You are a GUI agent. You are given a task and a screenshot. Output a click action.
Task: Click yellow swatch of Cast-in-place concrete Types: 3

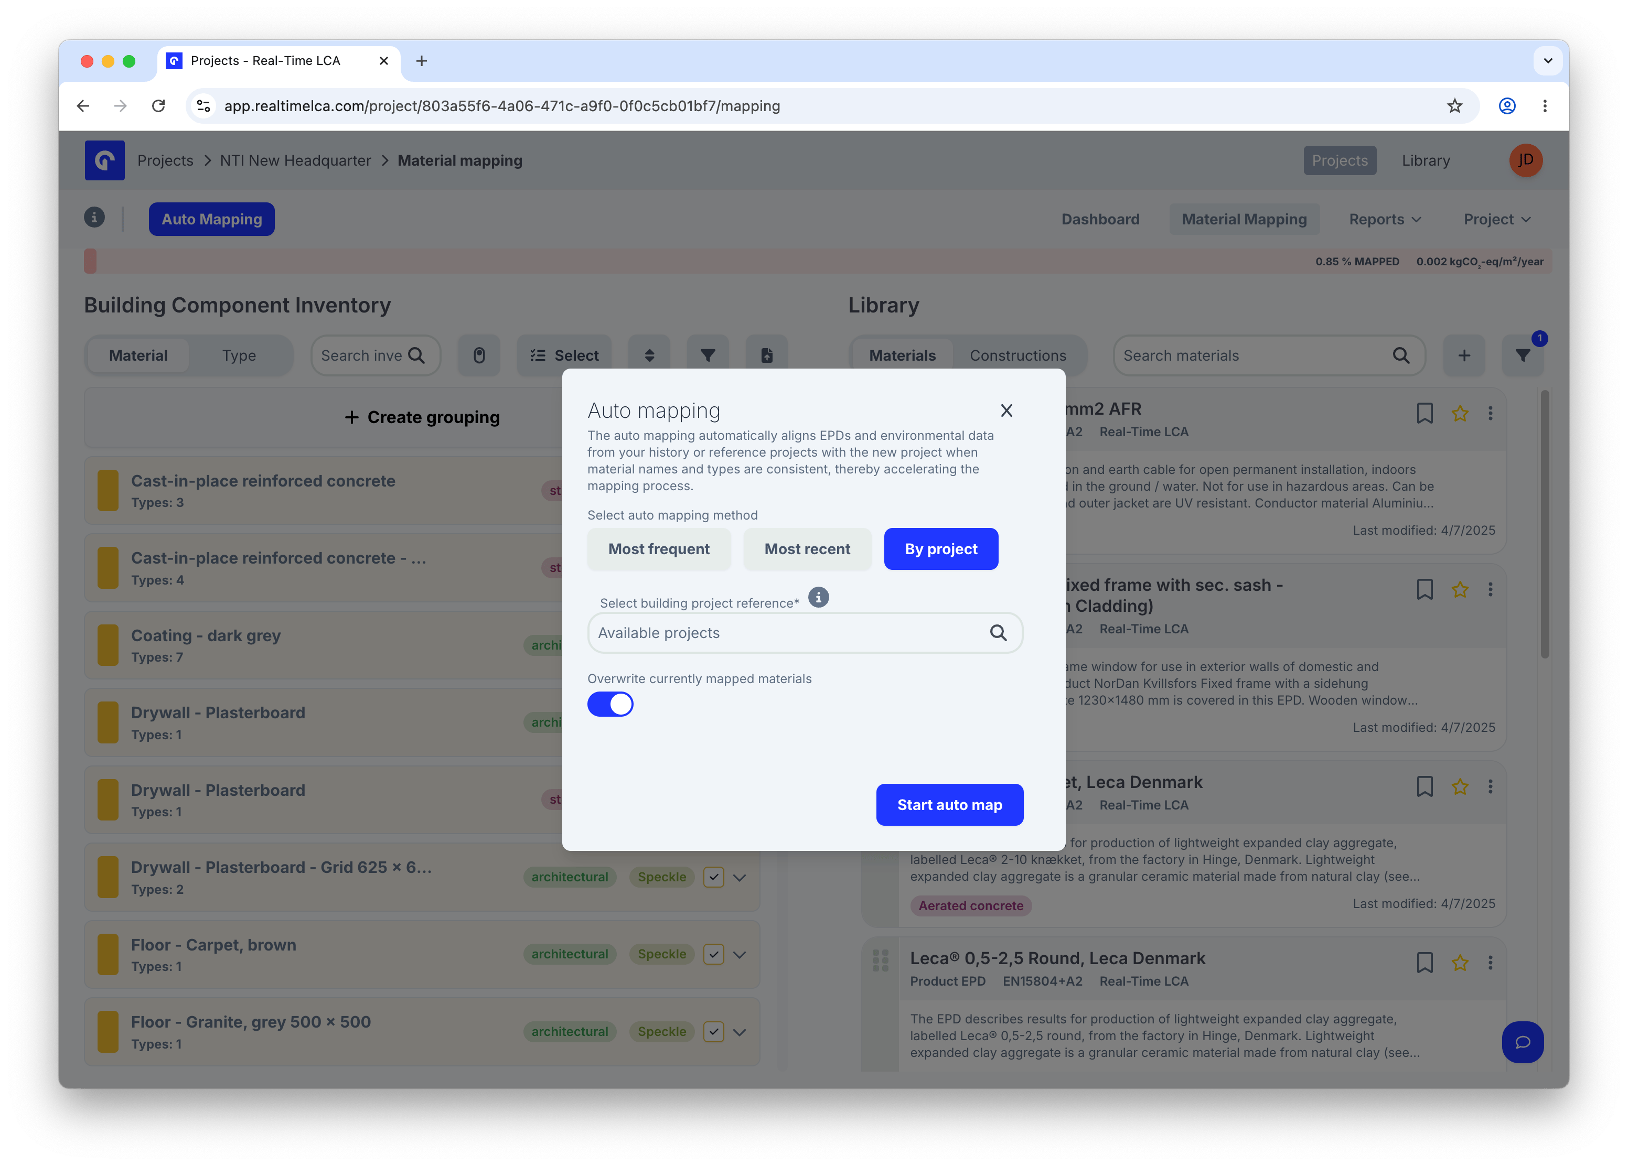(x=108, y=491)
